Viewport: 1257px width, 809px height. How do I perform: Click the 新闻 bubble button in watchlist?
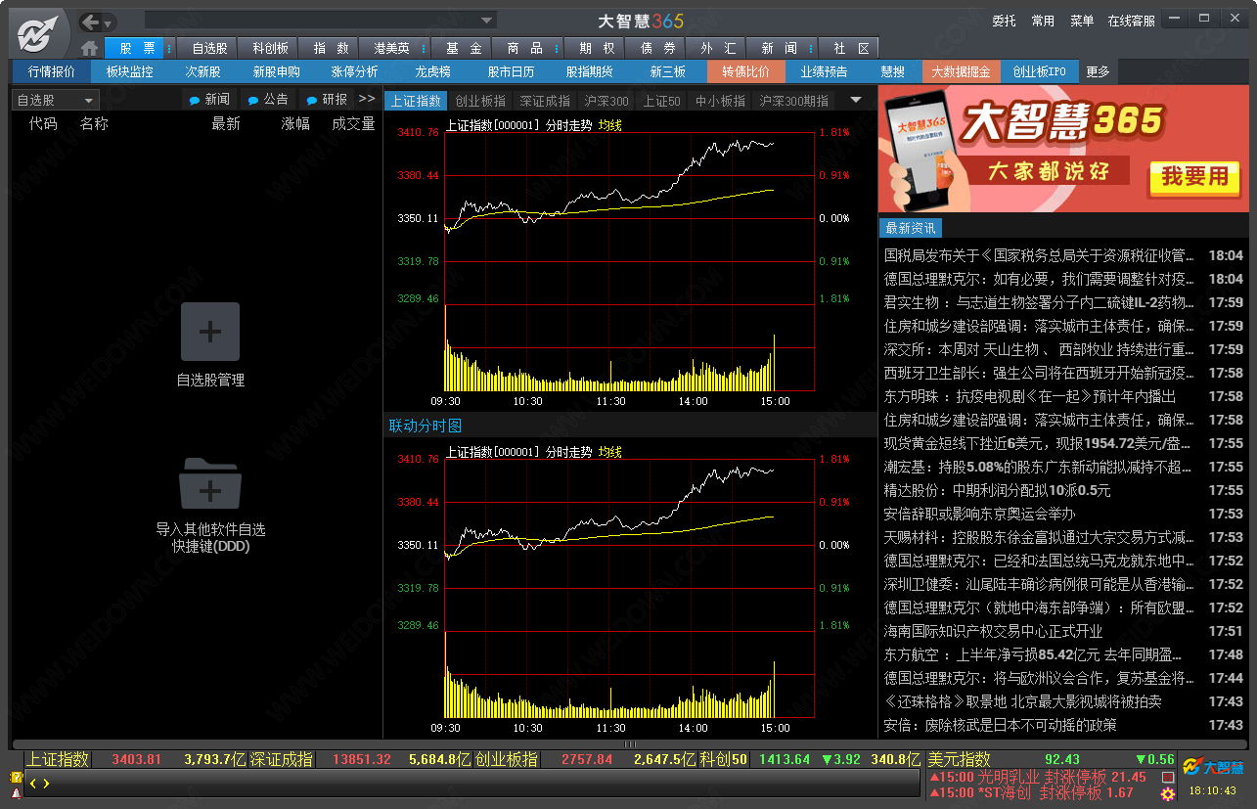pos(210,100)
